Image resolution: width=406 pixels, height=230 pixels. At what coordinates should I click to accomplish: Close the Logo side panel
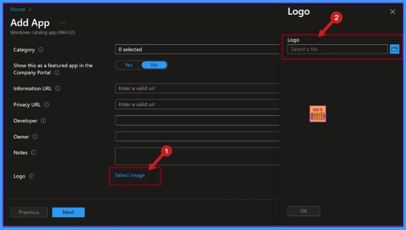click(x=393, y=11)
